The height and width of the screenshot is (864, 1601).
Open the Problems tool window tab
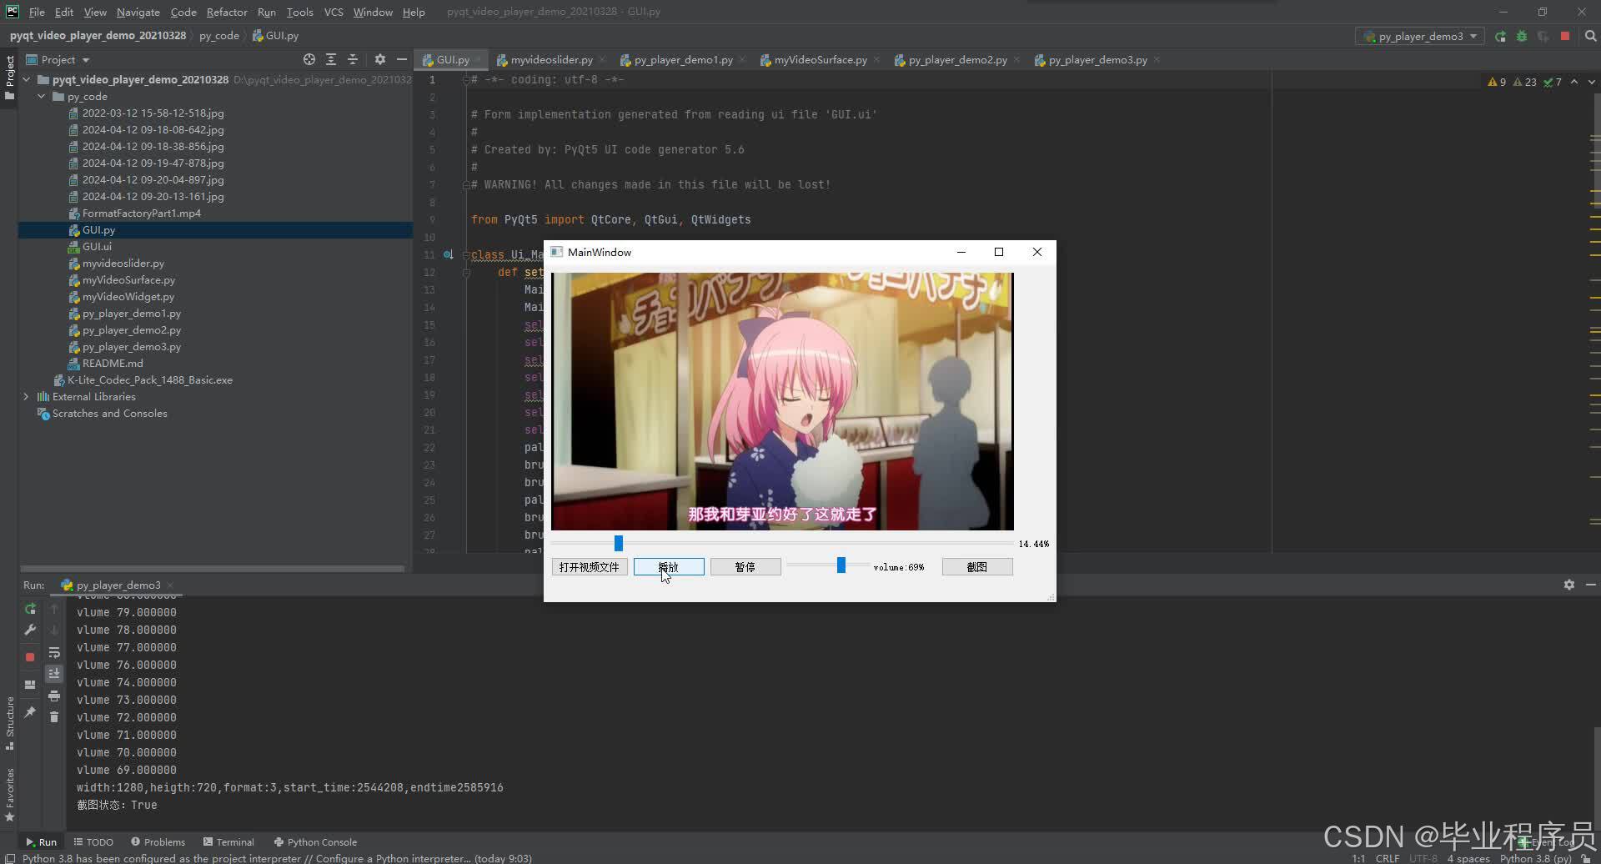tap(158, 842)
